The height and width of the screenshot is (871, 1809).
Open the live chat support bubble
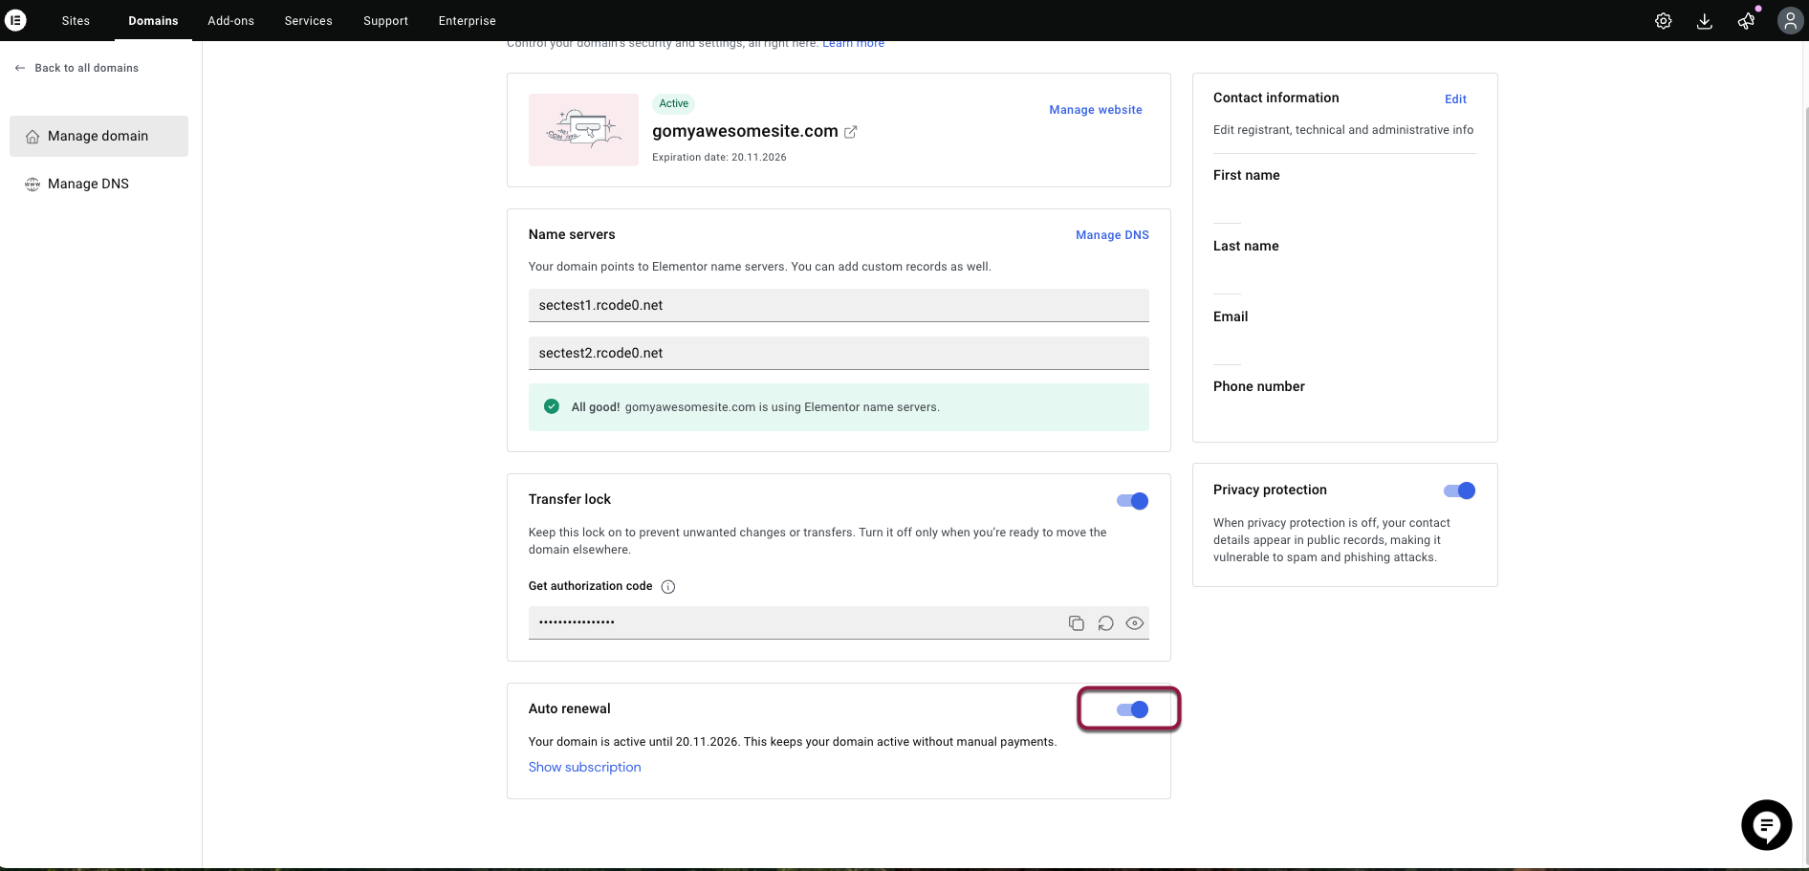[x=1766, y=824]
